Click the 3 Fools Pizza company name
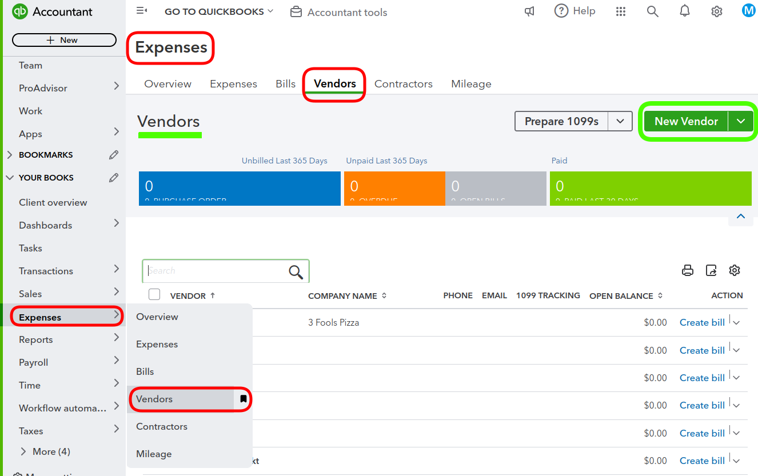The width and height of the screenshot is (758, 476). [x=334, y=323]
